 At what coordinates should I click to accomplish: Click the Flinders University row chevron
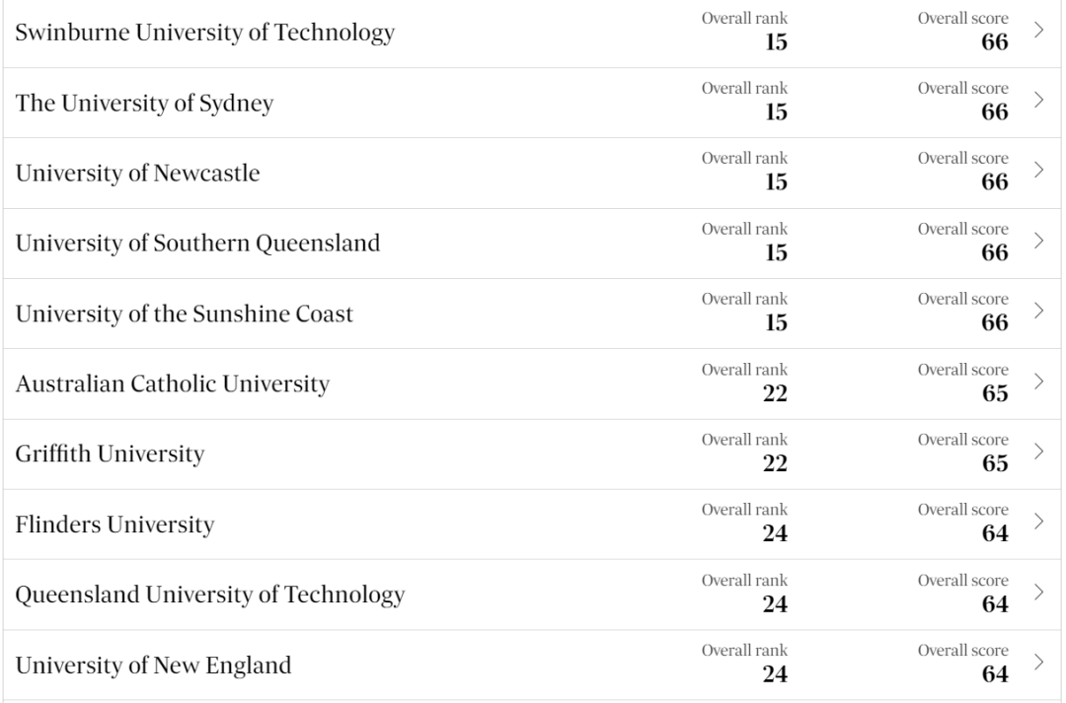[x=1038, y=521]
